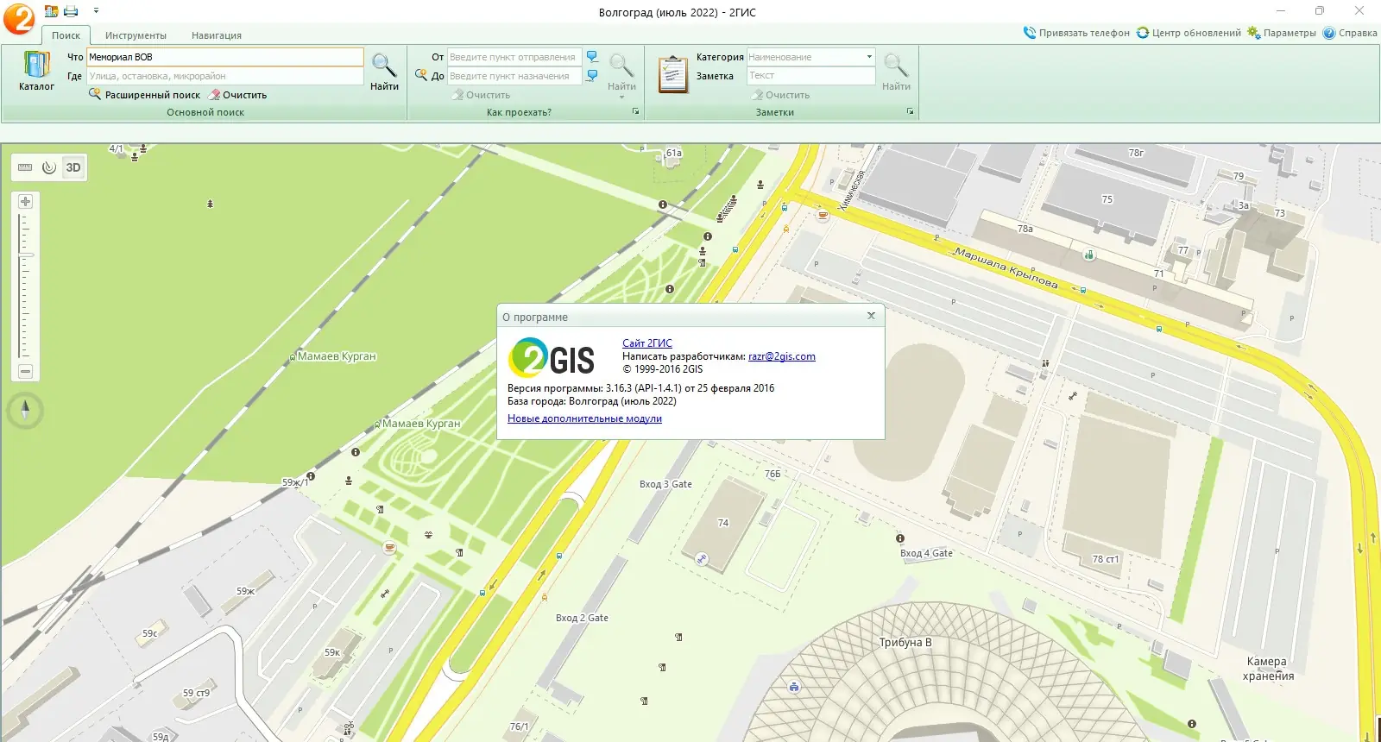Click building 74 on the map
Screen dimensions: 1381x742
723,523
